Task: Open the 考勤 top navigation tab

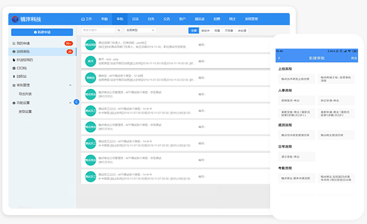Action: click(x=105, y=19)
